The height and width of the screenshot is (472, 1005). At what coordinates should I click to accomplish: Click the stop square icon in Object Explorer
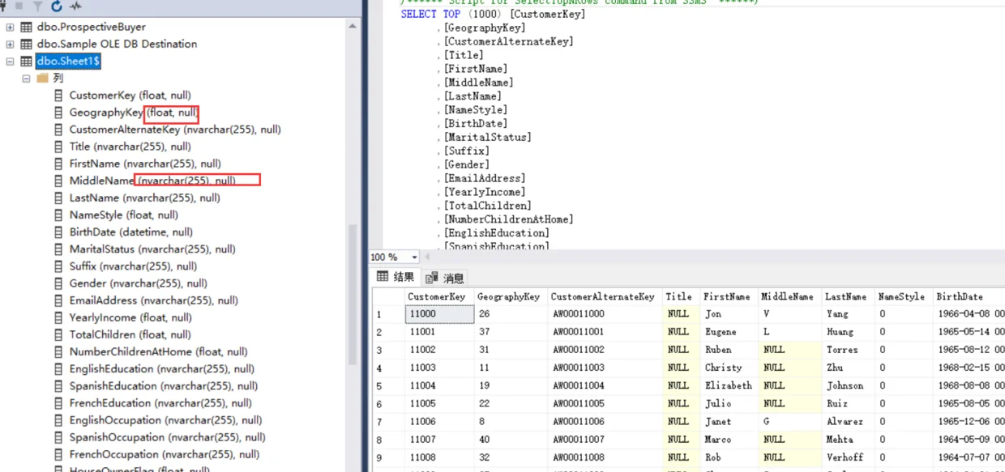pyautogui.click(x=19, y=6)
